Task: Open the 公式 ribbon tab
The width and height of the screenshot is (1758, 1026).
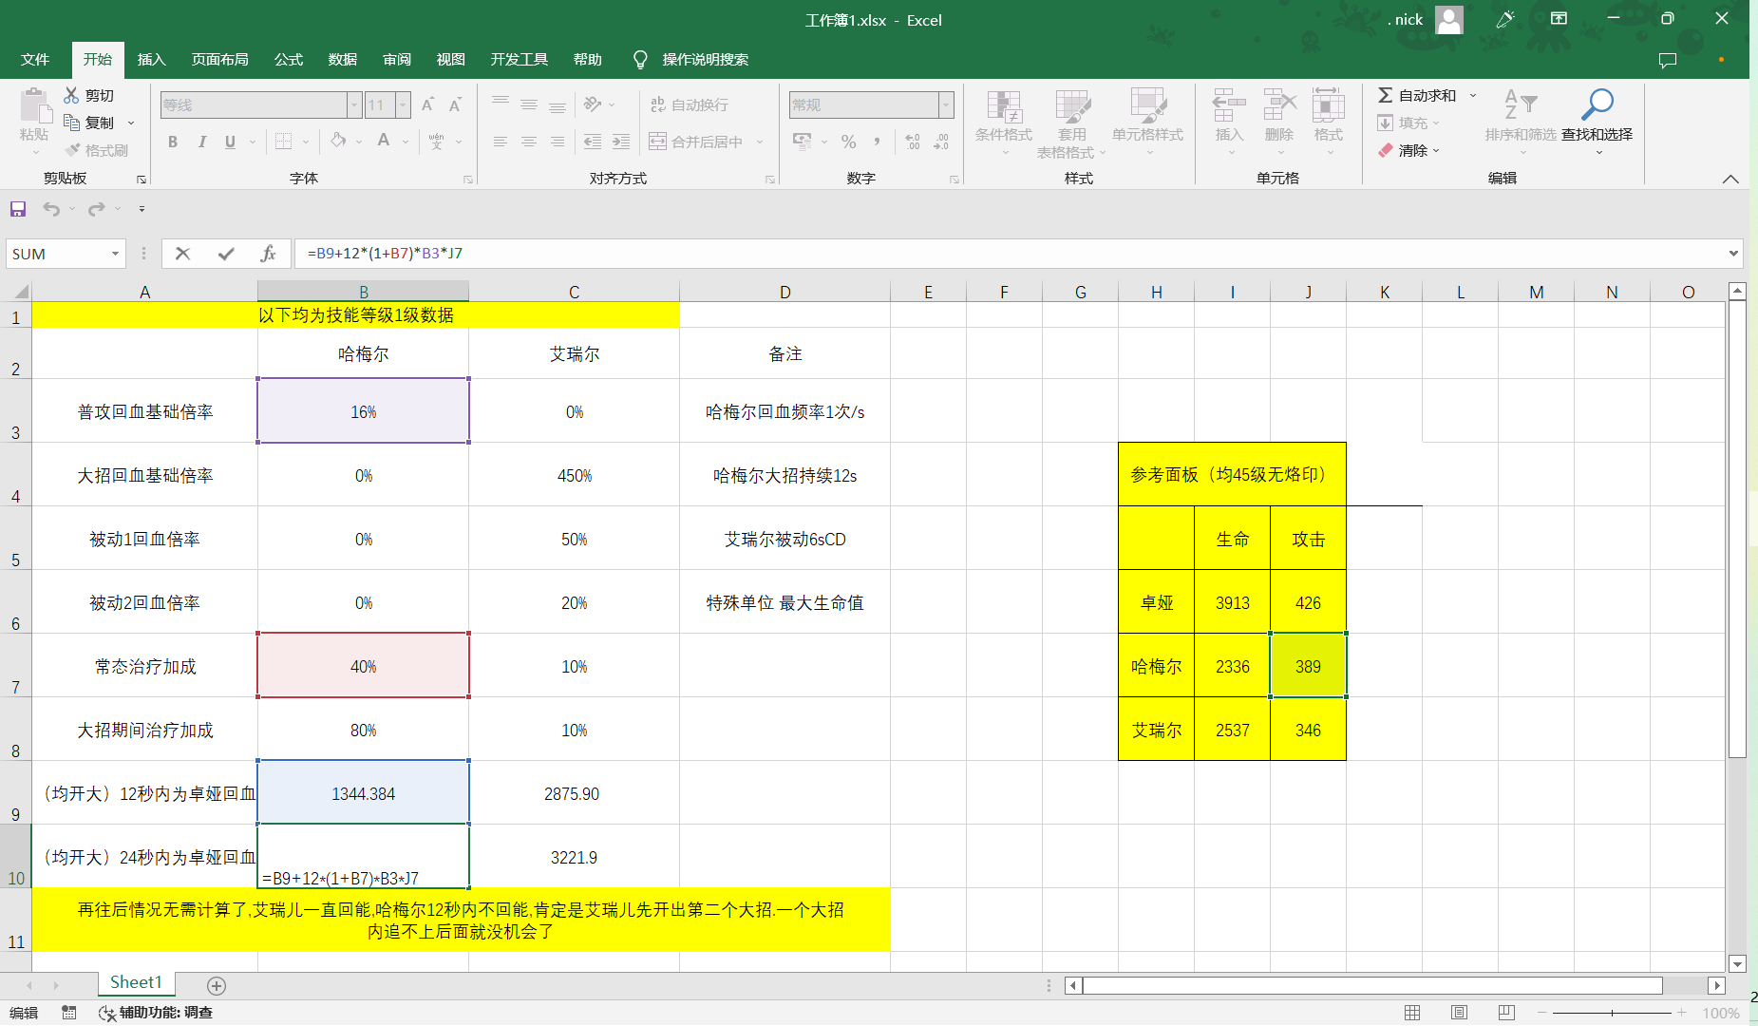Action: click(x=288, y=59)
